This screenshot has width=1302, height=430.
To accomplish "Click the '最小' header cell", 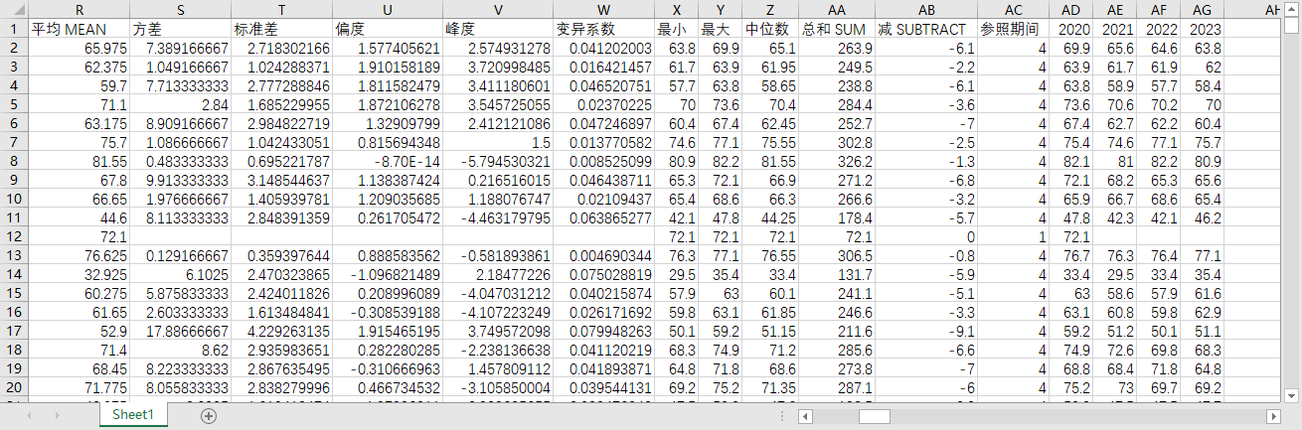I will 676,29.
